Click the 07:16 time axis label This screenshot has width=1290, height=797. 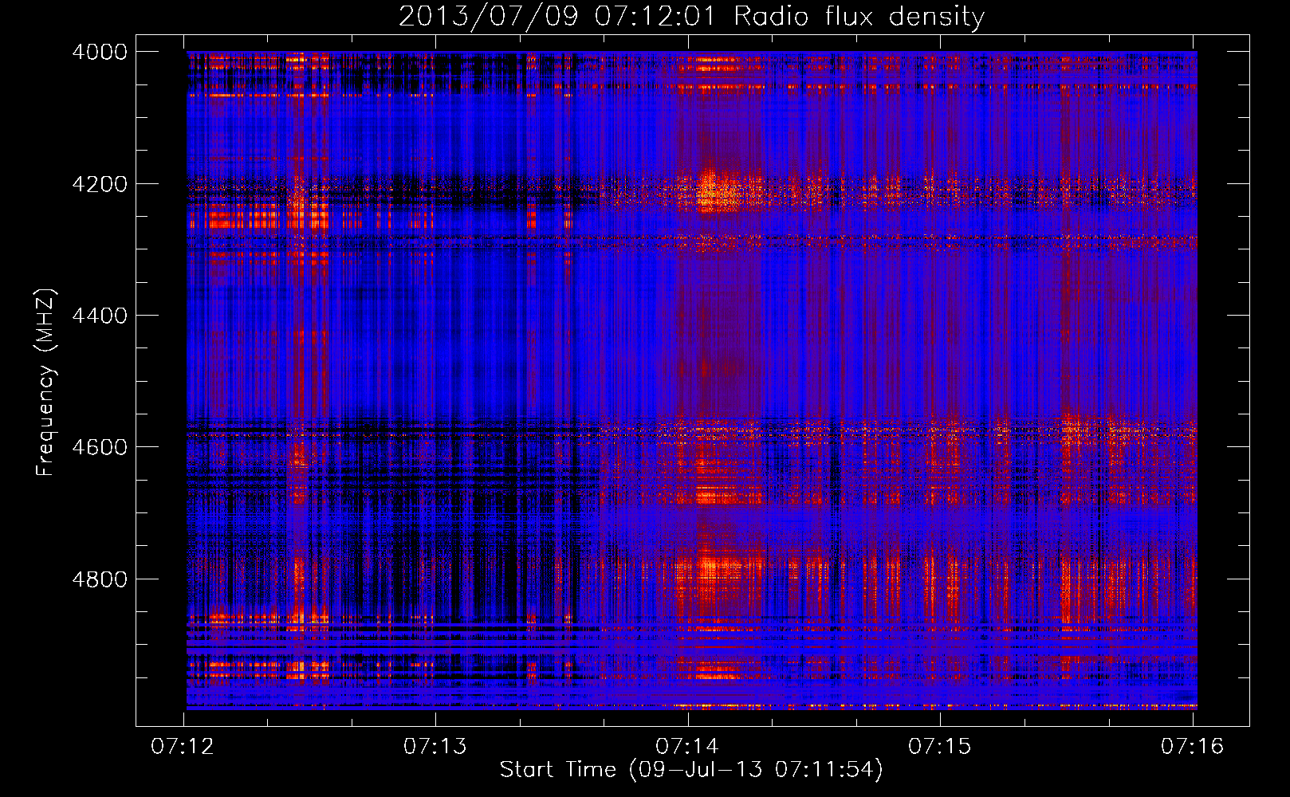pyautogui.click(x=1192, y=746)
